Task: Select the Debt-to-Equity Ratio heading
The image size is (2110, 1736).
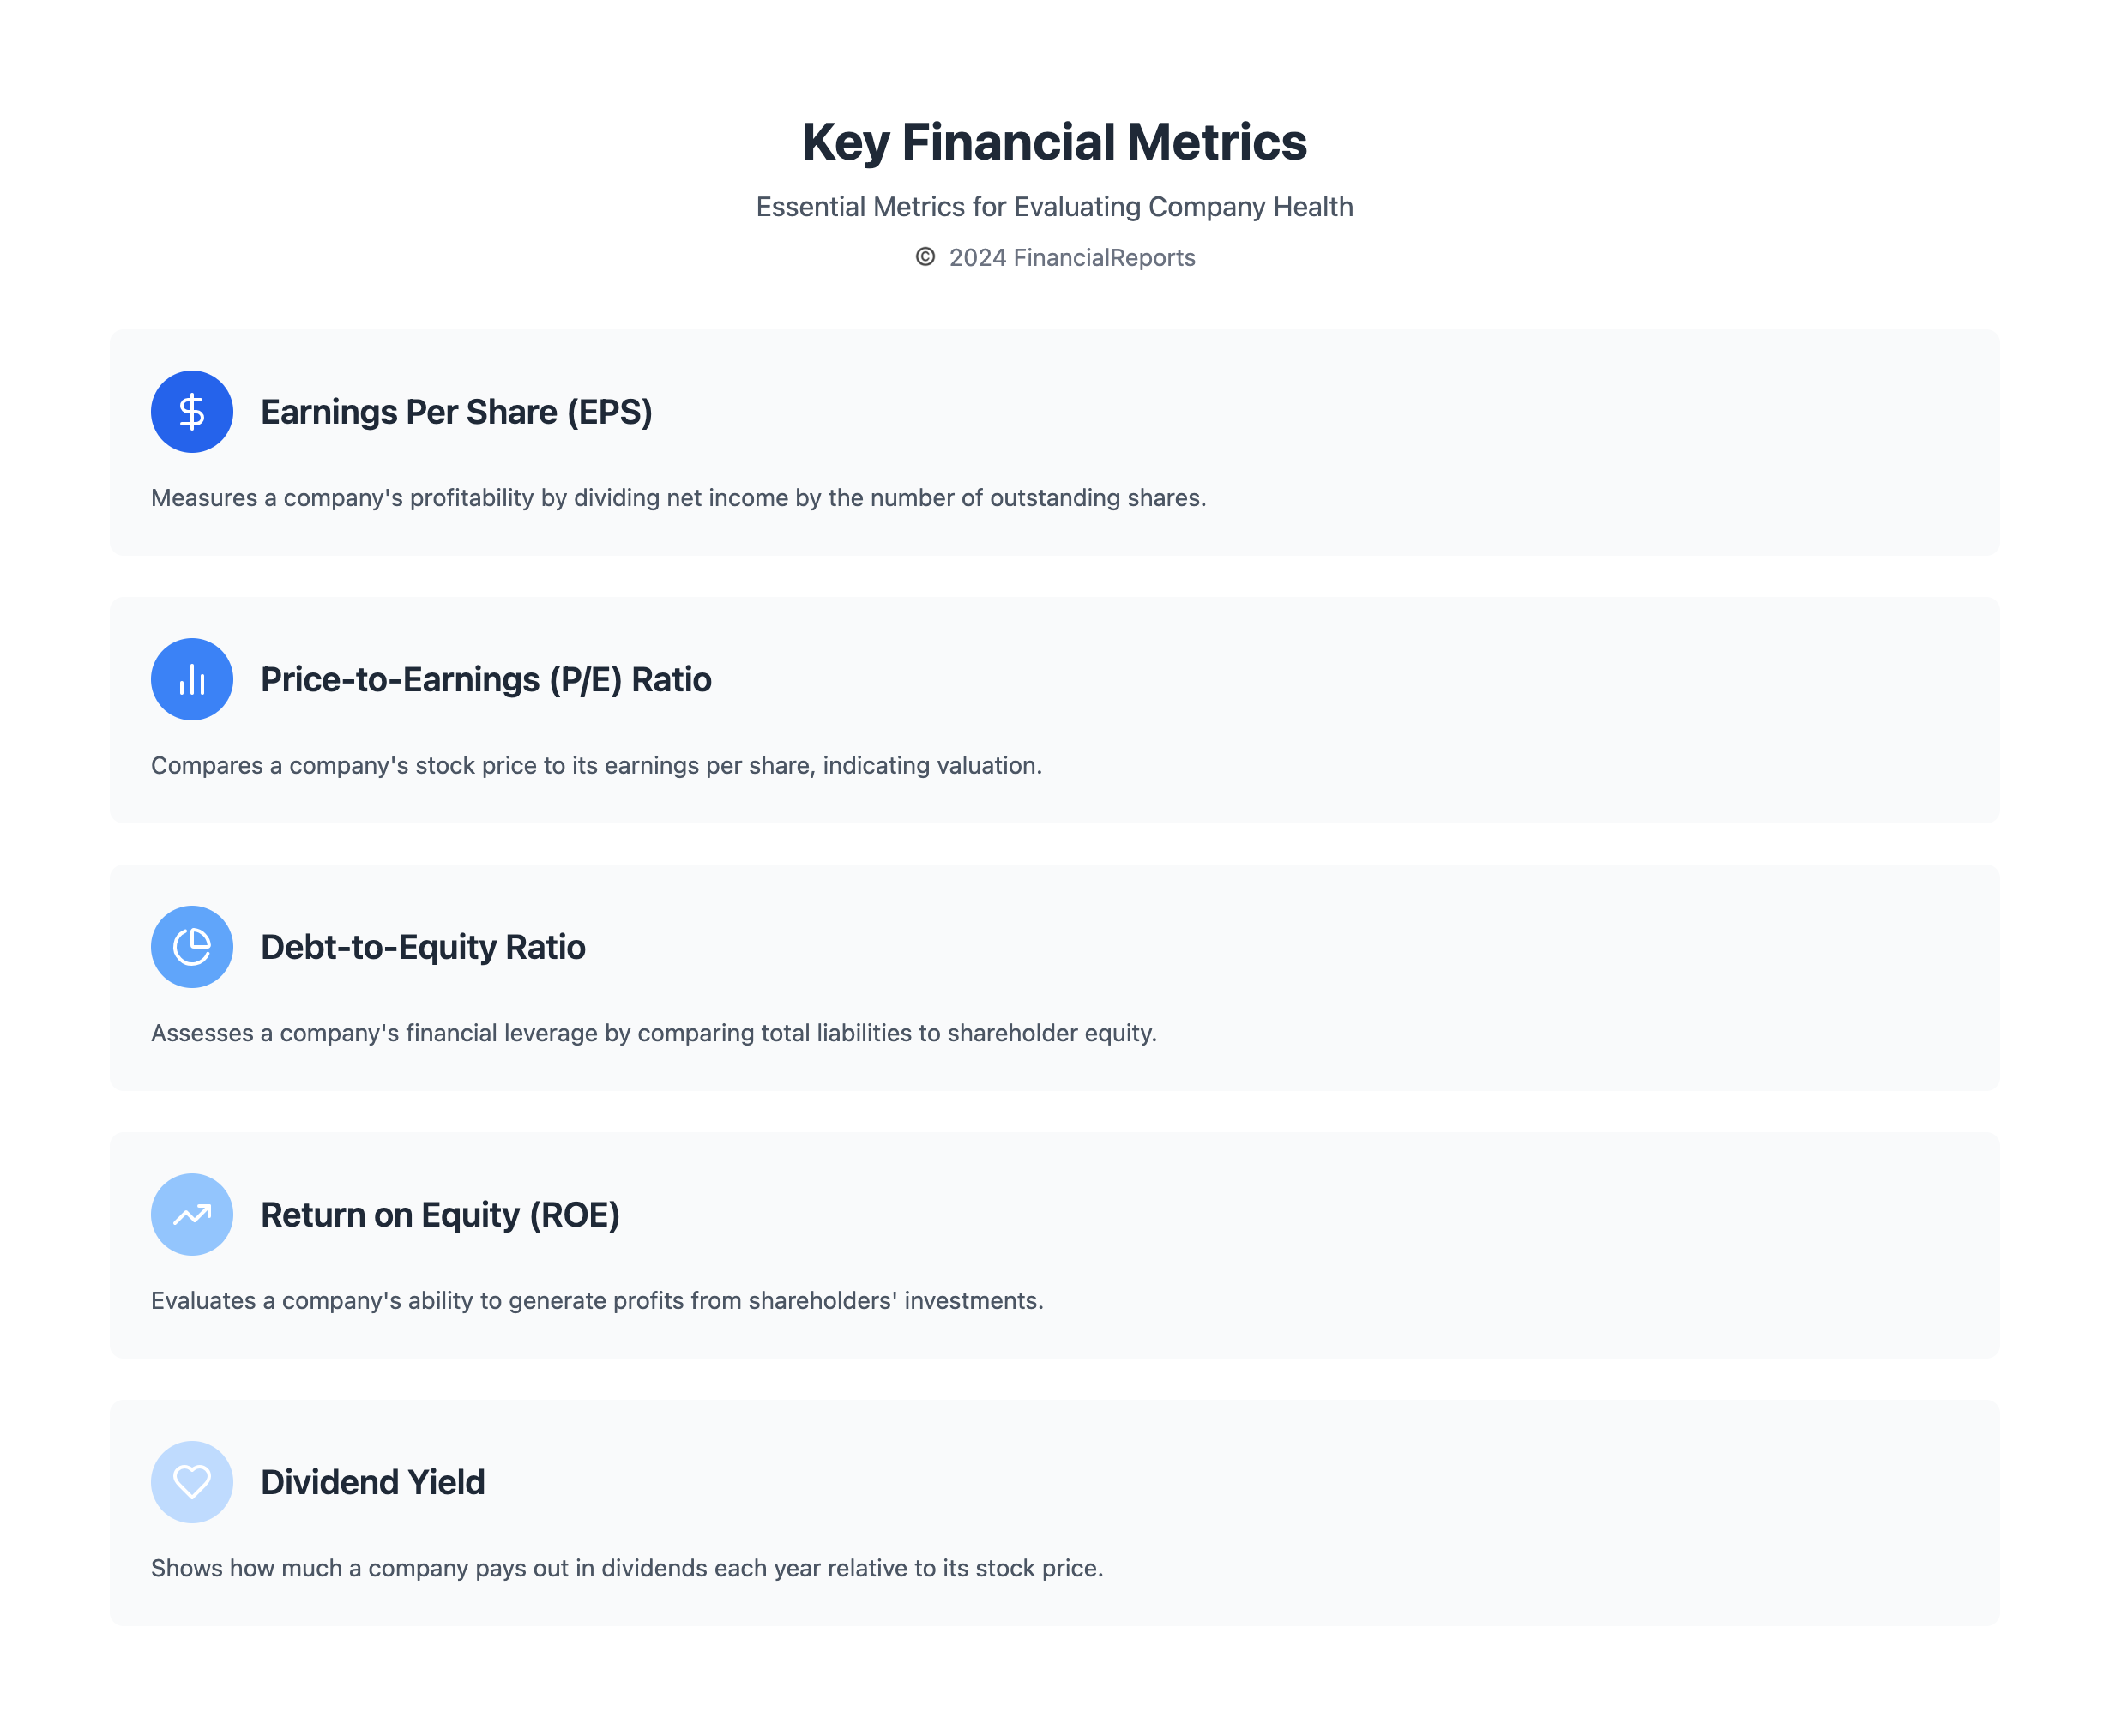Action: tap(423, 947)
